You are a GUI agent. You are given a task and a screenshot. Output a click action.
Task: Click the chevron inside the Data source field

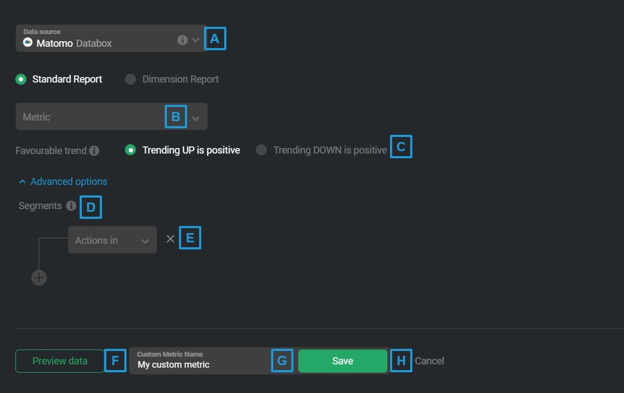coord(195,39)
